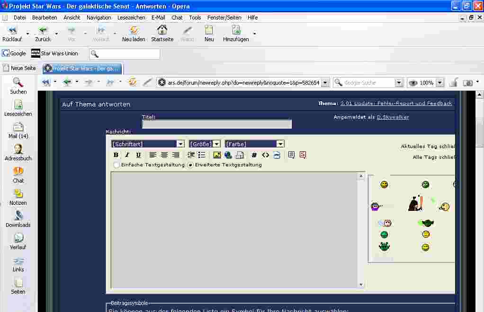Image resolution: width=484 pixels, height=312 pixels.
Task: Toggle italic text formatting
Action: [127, 155]
